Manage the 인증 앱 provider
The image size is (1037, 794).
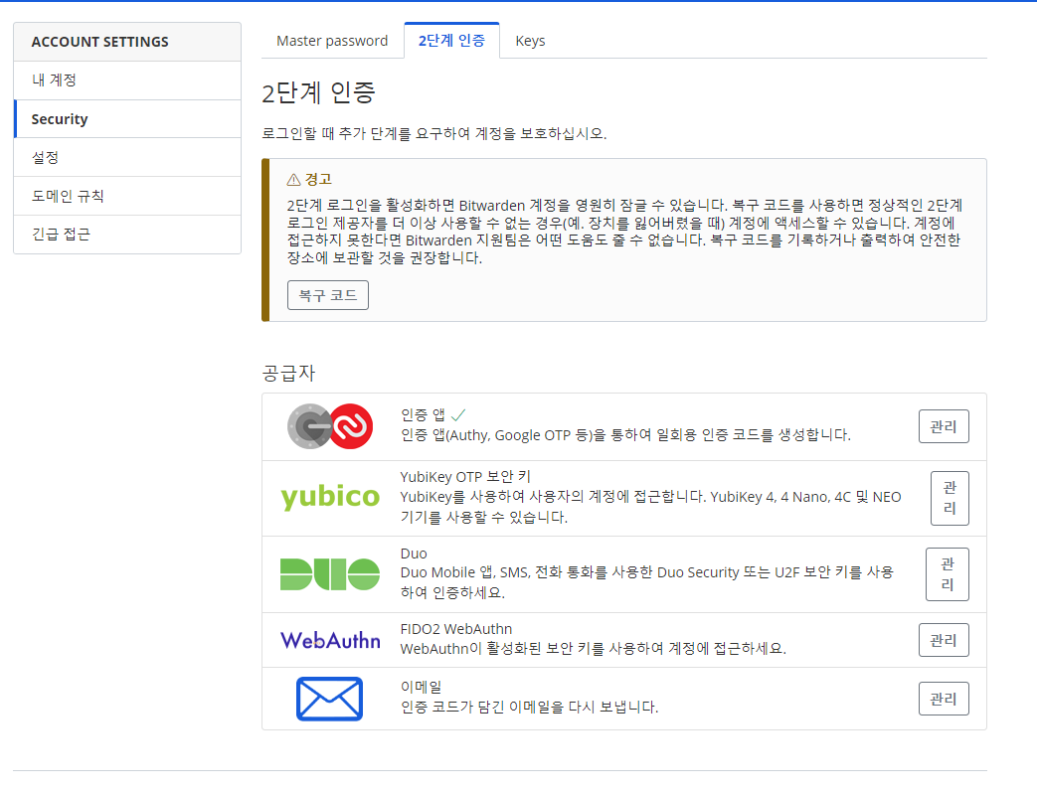tap(943, 426)
